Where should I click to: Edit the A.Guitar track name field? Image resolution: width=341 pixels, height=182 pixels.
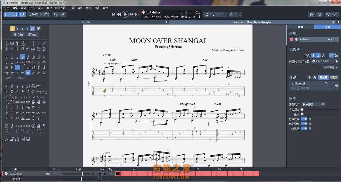[312, 39]
